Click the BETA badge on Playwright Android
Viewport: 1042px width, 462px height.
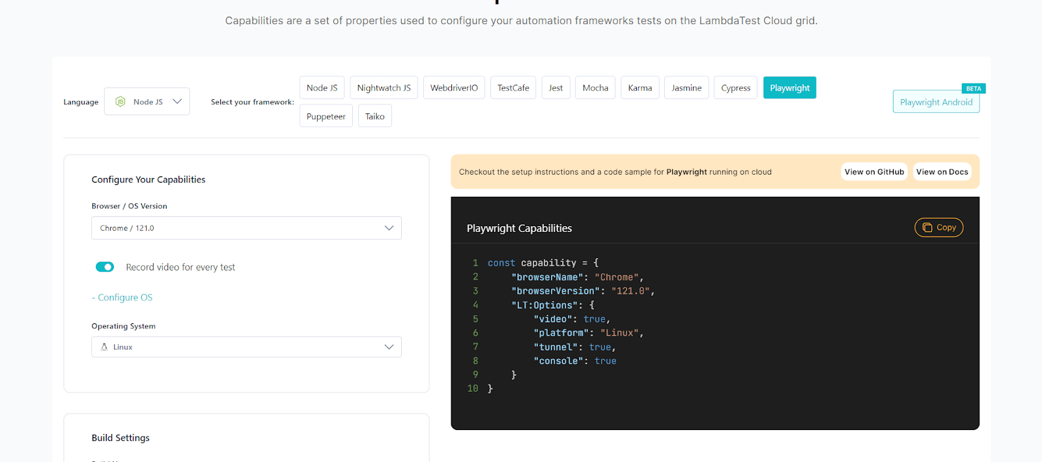(x=974, y=89)
